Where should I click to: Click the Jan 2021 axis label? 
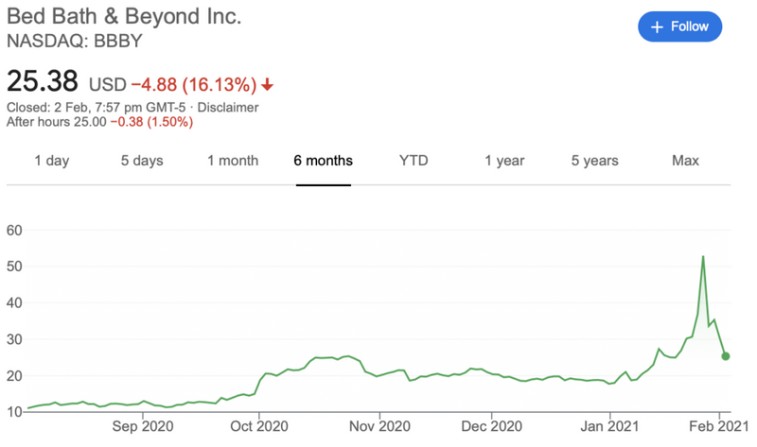pos(609,426)
